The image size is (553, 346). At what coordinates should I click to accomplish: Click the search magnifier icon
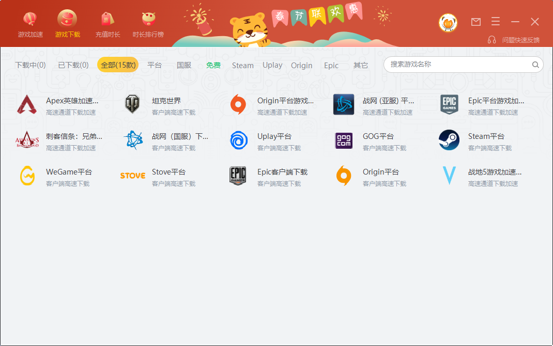coord(535,65)
